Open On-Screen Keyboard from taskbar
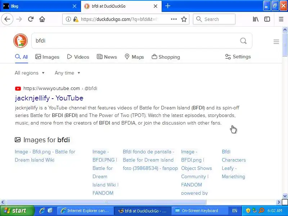Screen dimensions: 288x216 200,211
